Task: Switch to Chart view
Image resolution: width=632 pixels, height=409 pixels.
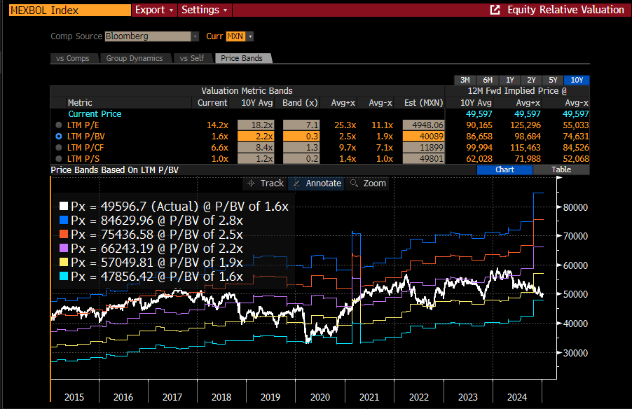Action: 504,169
